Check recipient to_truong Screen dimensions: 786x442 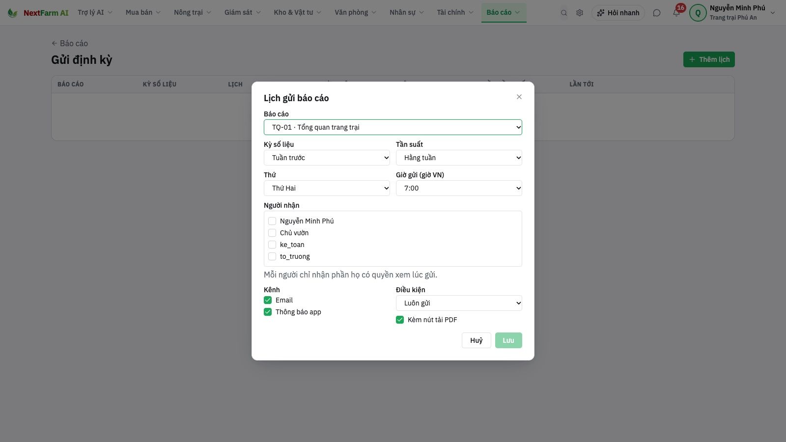coord(272,256)
